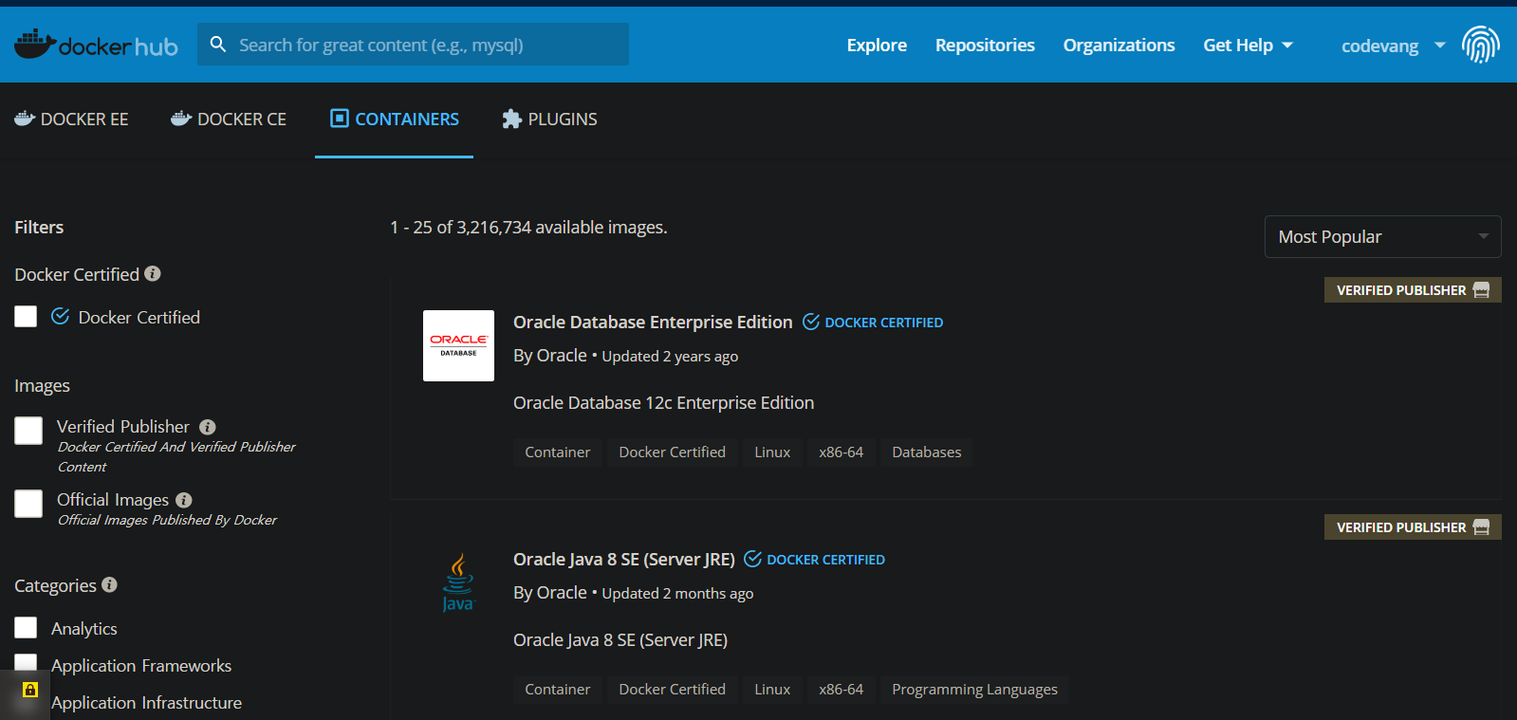This screenshot has height=720, width=1517.
Task: Tick the Application Frameworks checkbox
Action: pyautogui.click(x=26, y=664)
